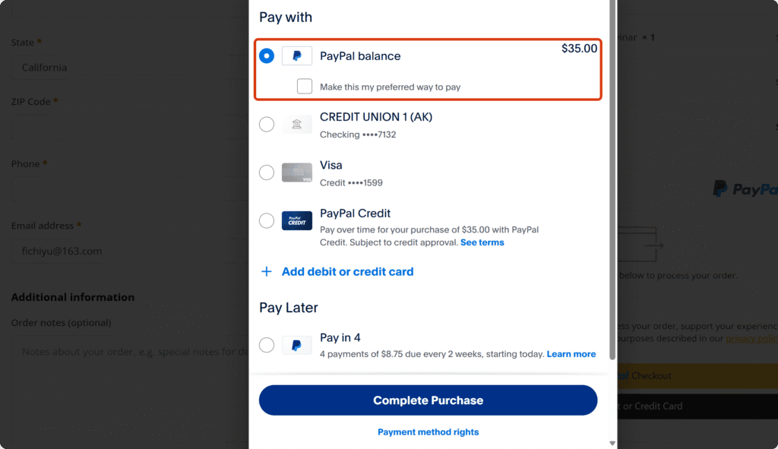Click 'Add debit or credit card' link
Viewport: 778px width, 449px height.
point(347,272)
